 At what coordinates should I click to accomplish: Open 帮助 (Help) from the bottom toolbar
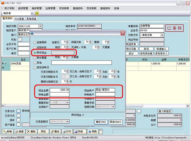[92, 132]
